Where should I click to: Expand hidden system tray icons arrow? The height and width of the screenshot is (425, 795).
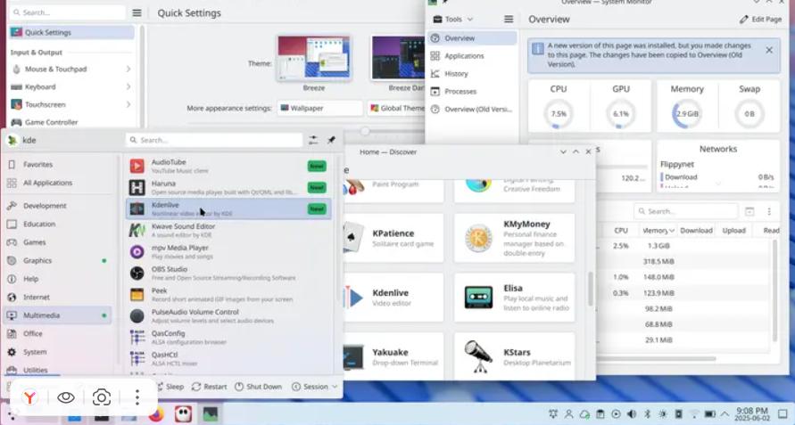pos(725,414)
